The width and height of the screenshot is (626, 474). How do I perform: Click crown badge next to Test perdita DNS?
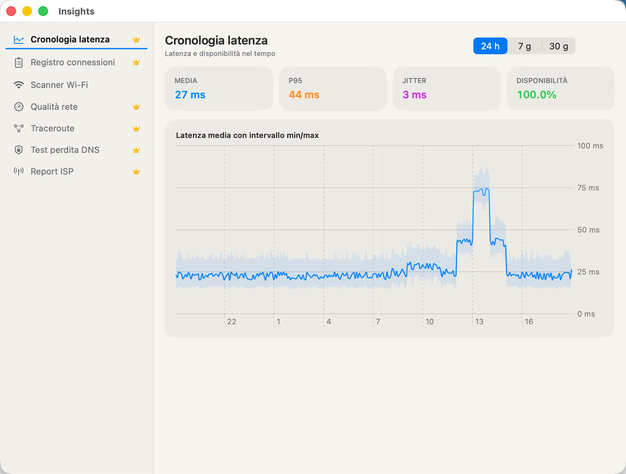click(x=136, y=150)
